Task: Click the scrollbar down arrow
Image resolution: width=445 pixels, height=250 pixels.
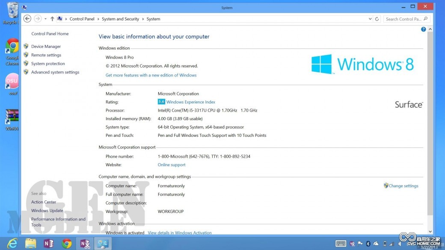Action: pos(430,232)
